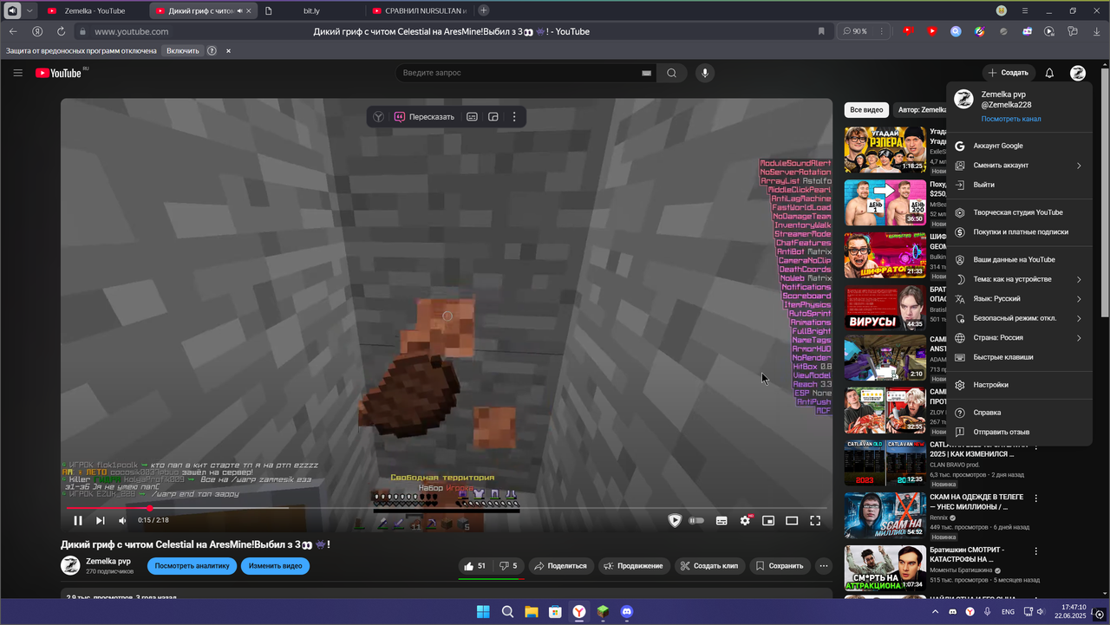This screenshot has height=625, width=1110.
Task: Start voice search with microphone
Action: pos(705,74)
